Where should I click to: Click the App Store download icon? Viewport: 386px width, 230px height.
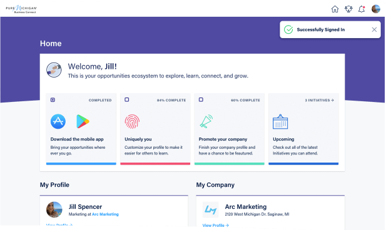pos(58,121)
